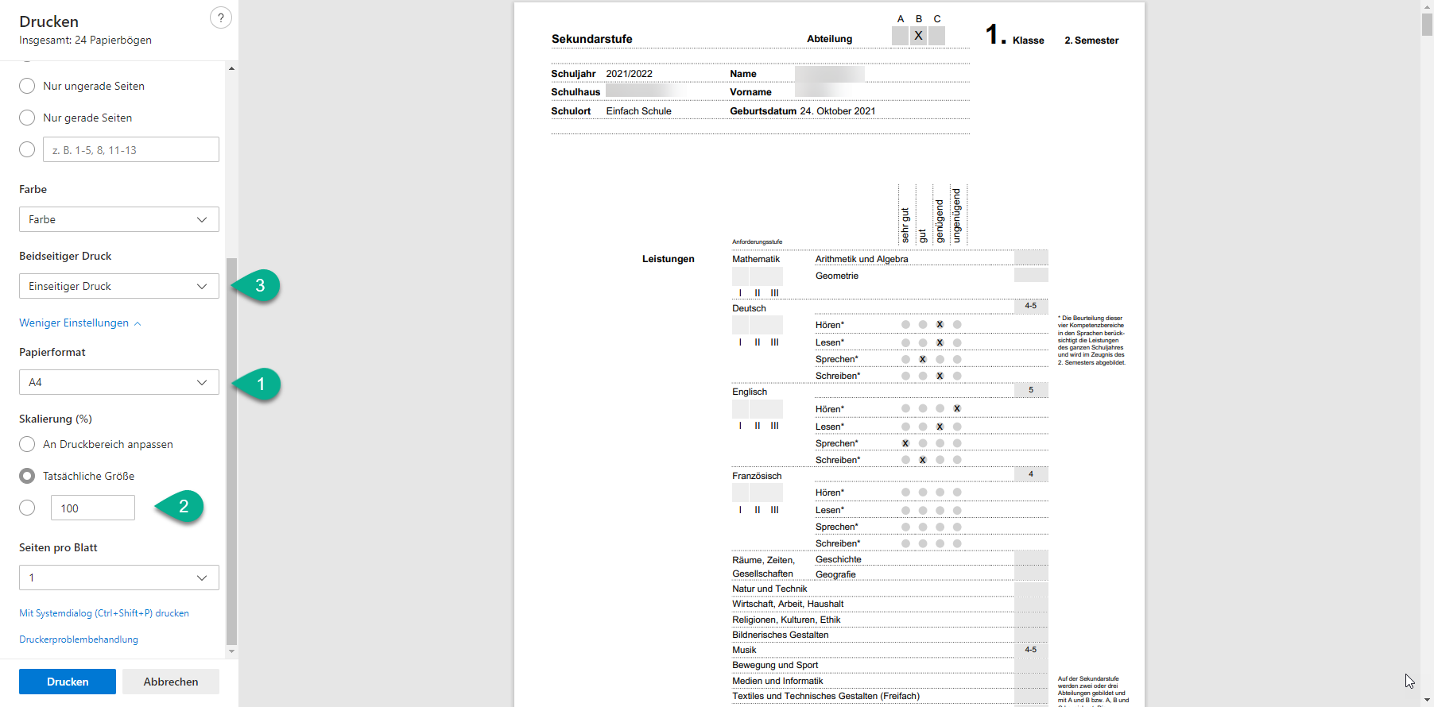The width and height of the screenshot is (1434, 707).
Task: Select 'Tatsächliche Größe' scaling option
Action: 27,476
